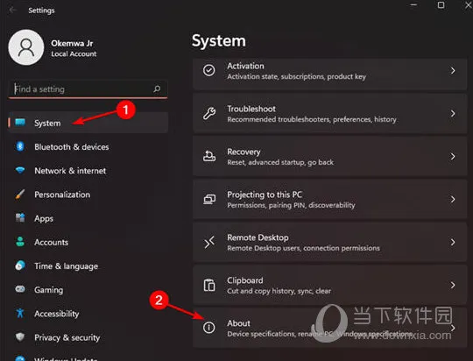Select Apps in the sidebar
Image resolution: width=473 pixels, height=361 pixels.
(44, 218)
